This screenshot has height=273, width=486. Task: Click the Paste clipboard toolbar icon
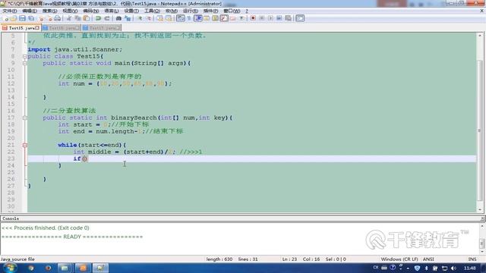point(87,18)
